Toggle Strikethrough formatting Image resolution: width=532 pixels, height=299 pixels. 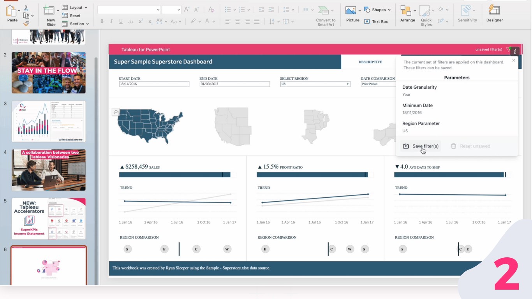click(130, 21)
